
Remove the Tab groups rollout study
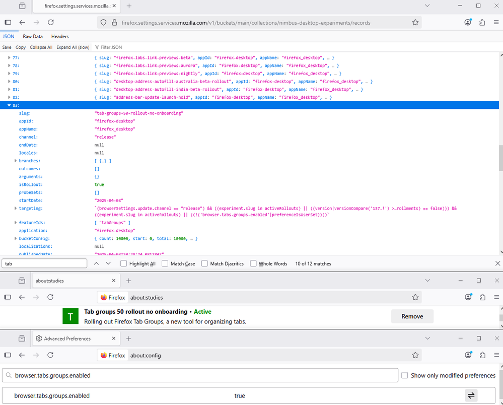click(412, 316)
